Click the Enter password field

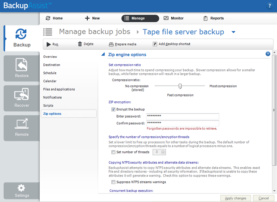(x=183, y=116)
